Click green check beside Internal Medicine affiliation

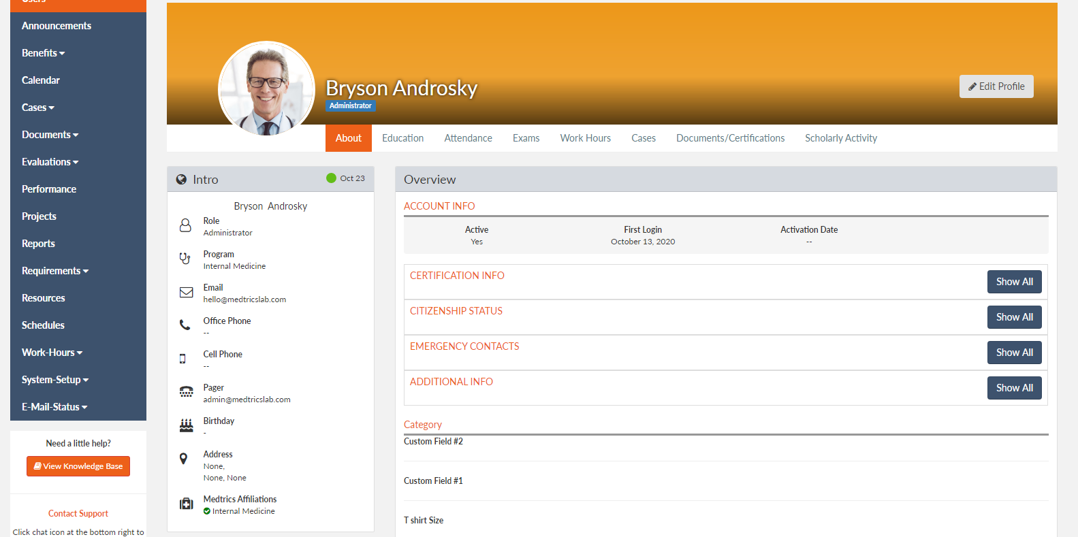pyautogui.click(x=207, y=511)
